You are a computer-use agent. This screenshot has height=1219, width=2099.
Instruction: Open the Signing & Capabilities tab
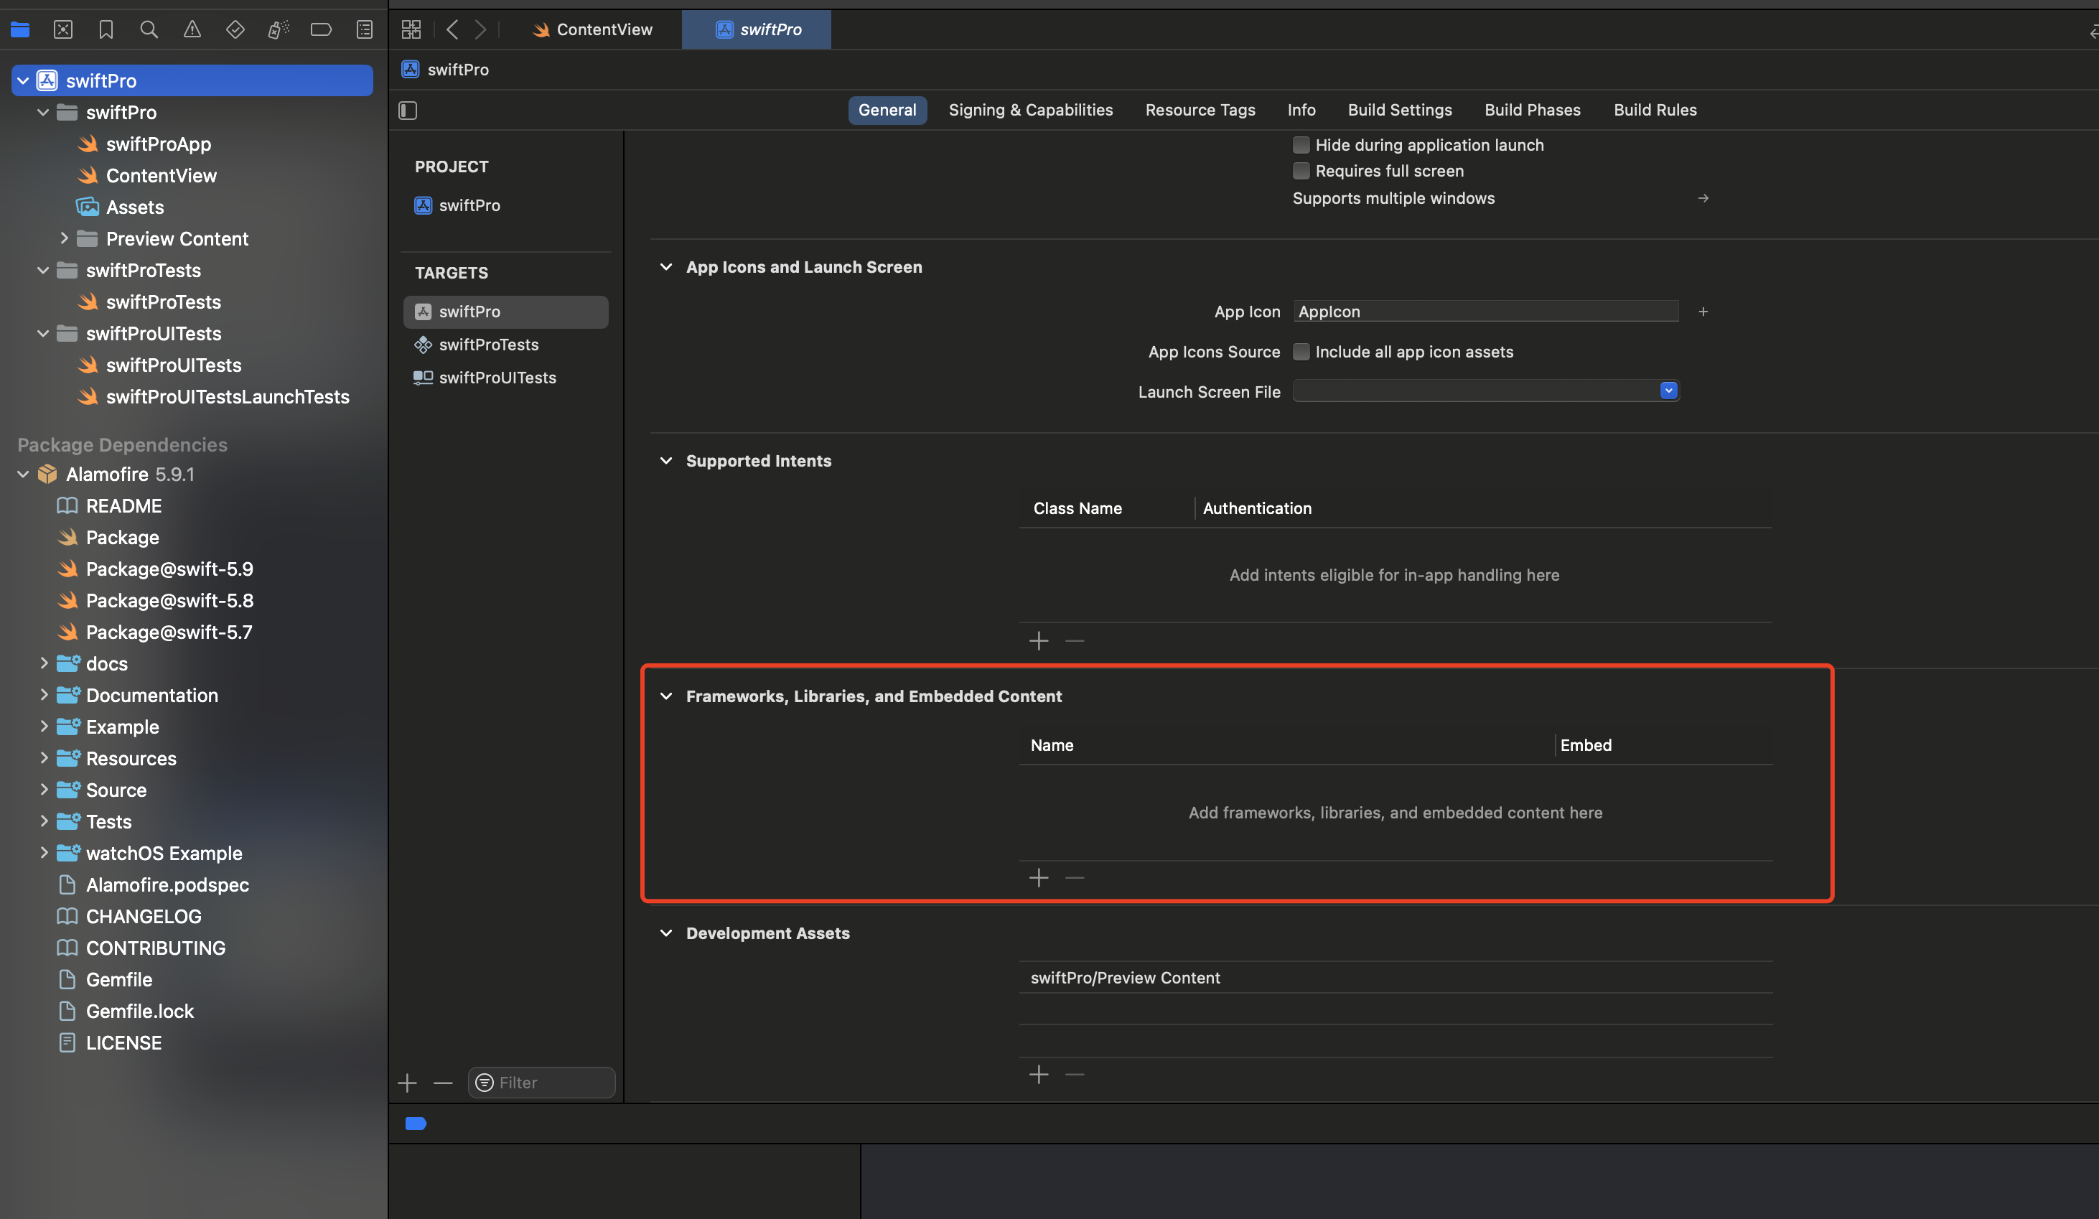click(x=1030, y=110)
